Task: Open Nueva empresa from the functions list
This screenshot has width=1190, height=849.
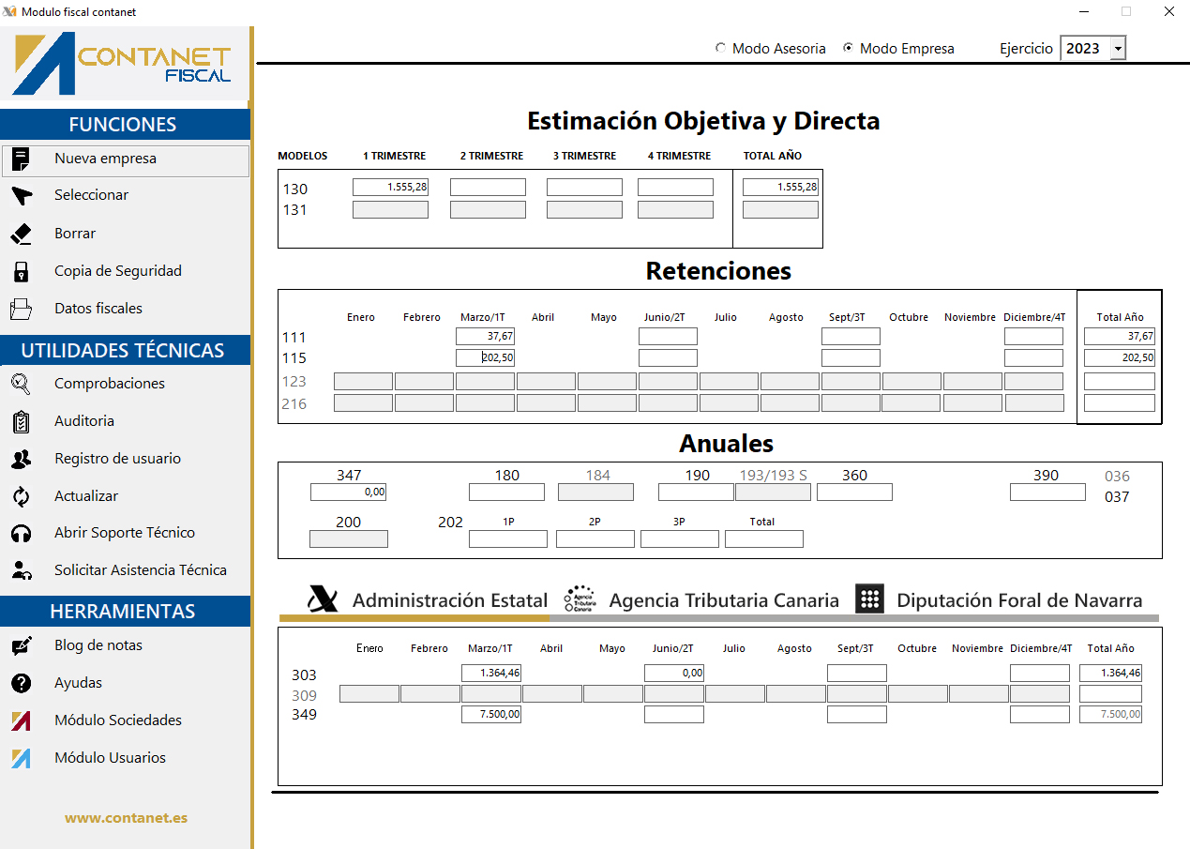Action: coord(126,160)
